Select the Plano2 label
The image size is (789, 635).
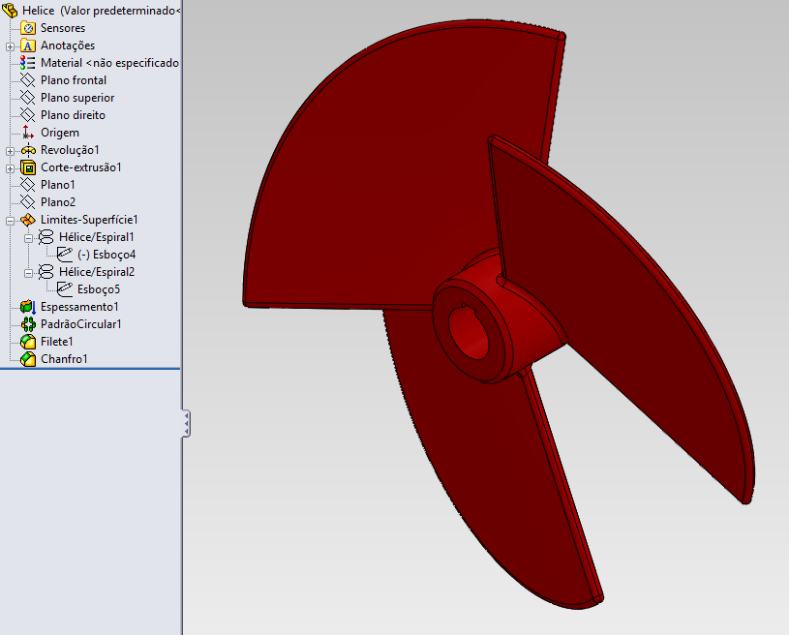58,202
